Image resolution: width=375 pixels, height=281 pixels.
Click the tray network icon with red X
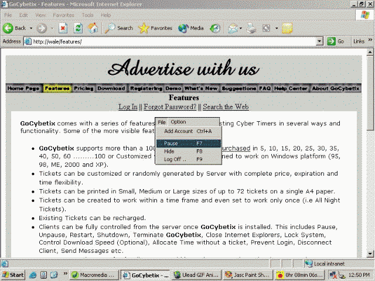coord(333,275)
